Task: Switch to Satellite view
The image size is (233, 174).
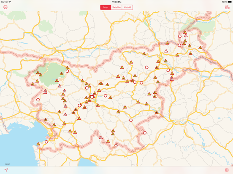Action: [116, 7]
